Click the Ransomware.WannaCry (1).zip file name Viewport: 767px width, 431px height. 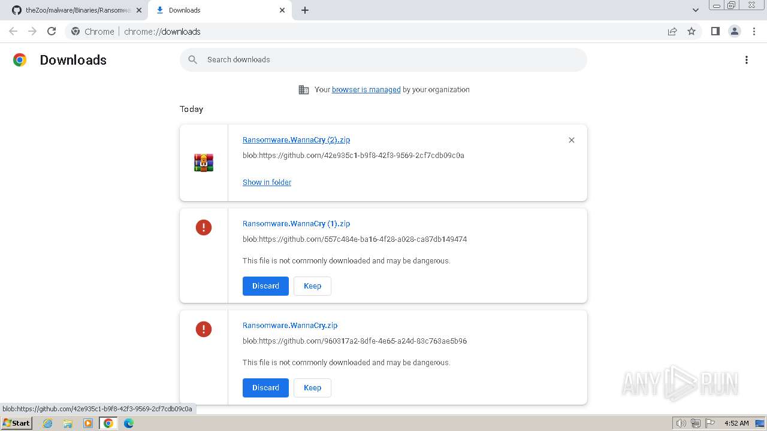pyautogui.click(x=296, y=224)
